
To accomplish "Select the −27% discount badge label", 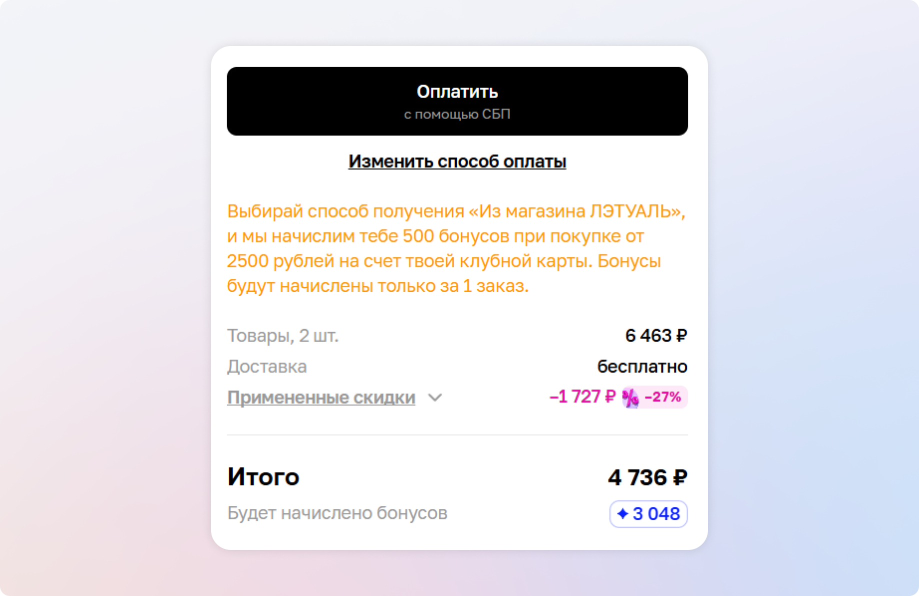I will (x=663, y=397).
